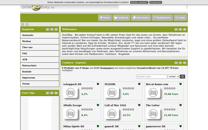The image size is (208, 130).
Task: Focus the Suchen nach search field
Action: tap(152, 77)
